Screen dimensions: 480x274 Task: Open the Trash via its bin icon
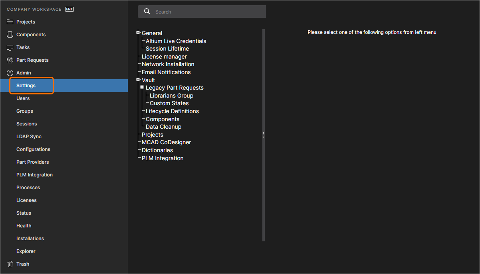tap(10, 264)
